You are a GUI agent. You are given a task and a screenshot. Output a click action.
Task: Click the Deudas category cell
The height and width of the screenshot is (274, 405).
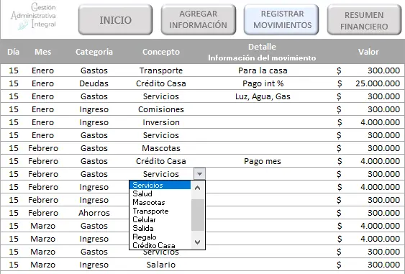coord(94,83)
